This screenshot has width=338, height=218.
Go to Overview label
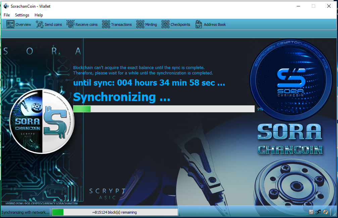23,24
